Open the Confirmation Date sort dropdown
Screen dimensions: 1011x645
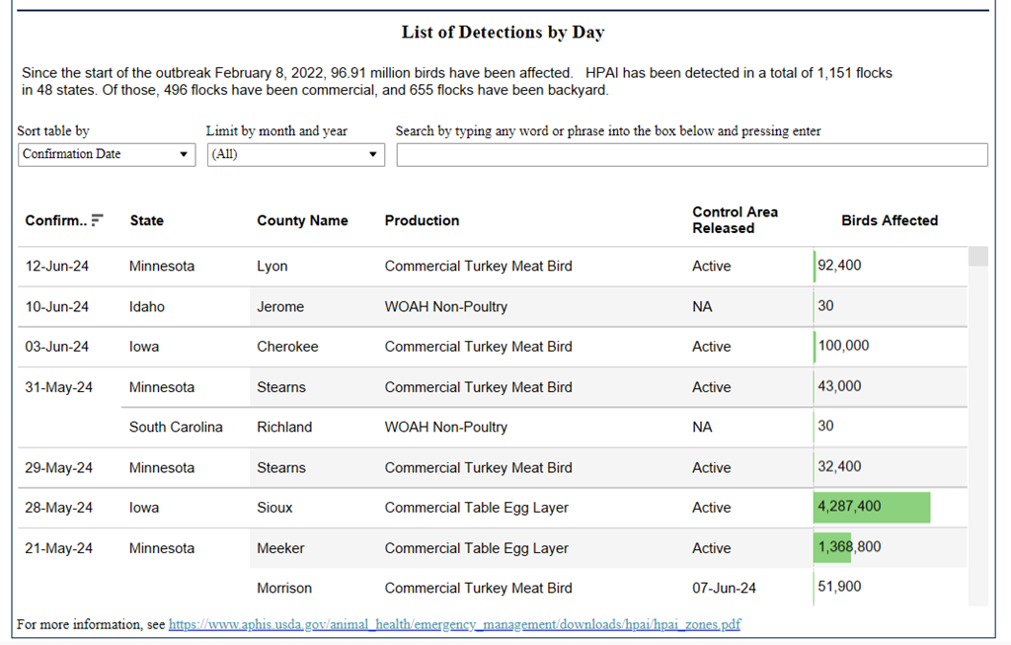pyautogui.click(x=107, y=154)
